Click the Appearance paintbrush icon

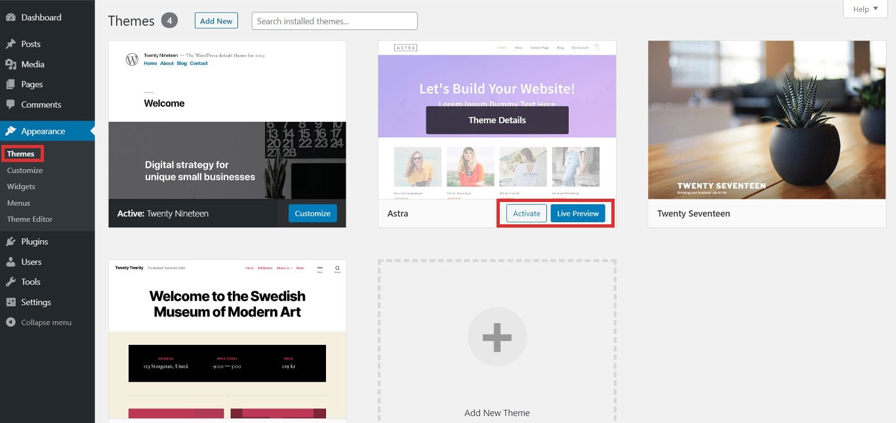pyautogui.click(x=10, y=131)
